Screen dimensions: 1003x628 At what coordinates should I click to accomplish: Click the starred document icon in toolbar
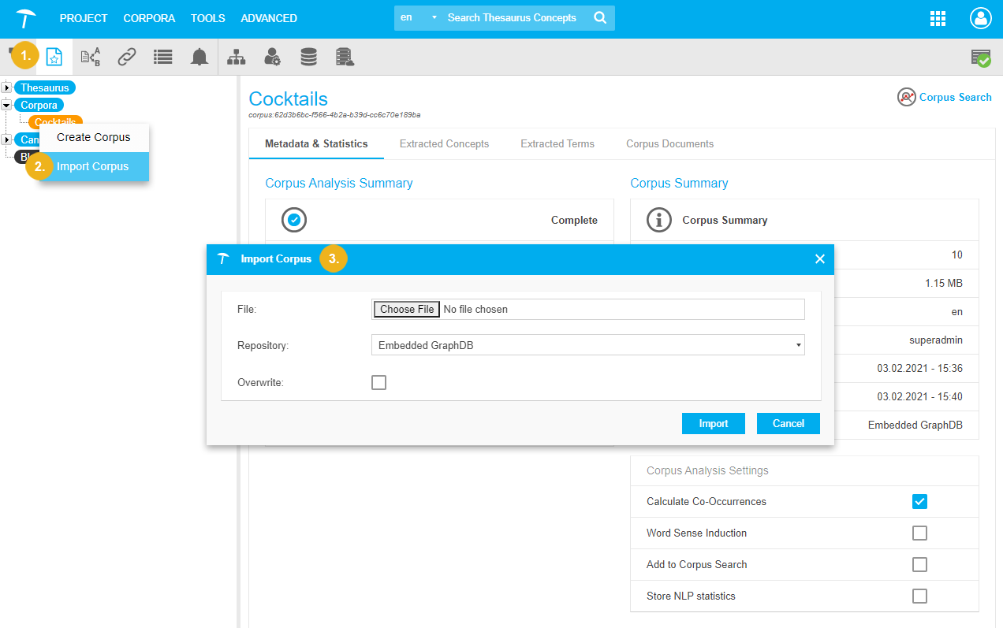point(54,57)
